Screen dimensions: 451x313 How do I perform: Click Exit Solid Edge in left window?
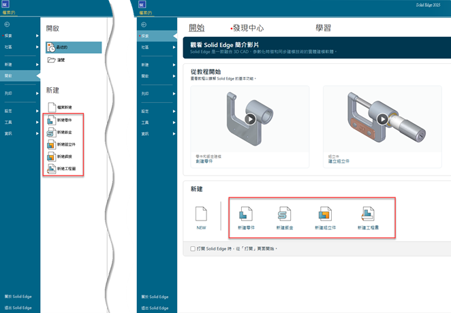point(18,308)
